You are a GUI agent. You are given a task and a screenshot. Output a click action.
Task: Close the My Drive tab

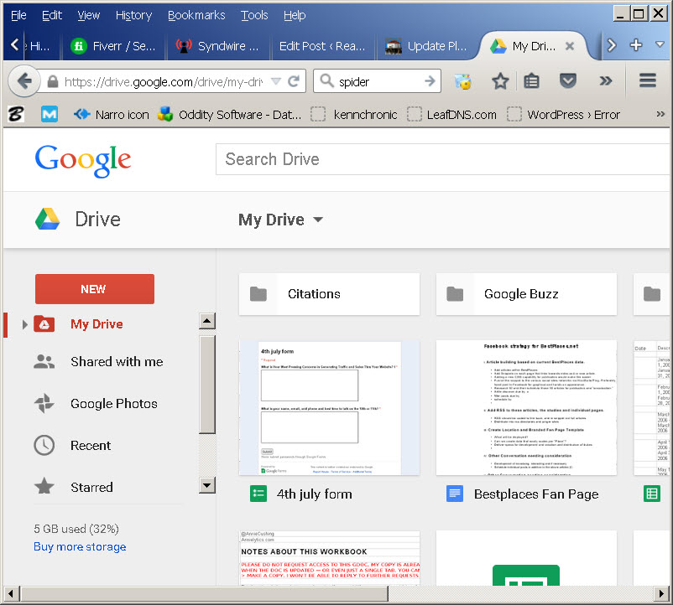(x=570, y=45)
